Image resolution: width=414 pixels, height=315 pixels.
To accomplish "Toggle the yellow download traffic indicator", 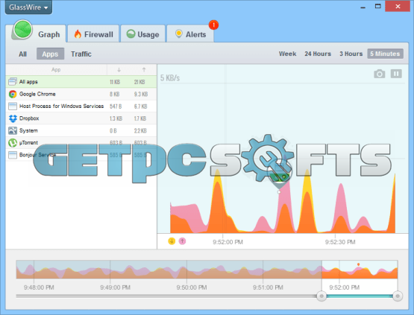I will (172, 241).
